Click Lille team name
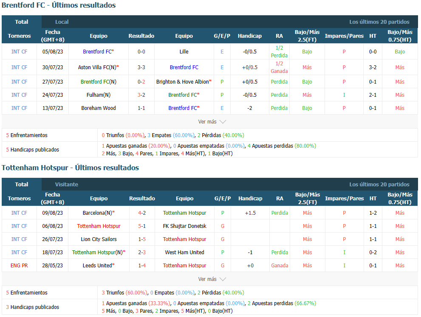The height and width of the screenshot is (317, 421). pyautogui.click(x=184, y=52)
